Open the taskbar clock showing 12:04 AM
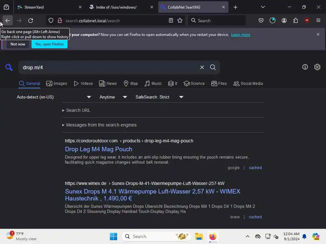326x244 pixels. tap(291, 236)
